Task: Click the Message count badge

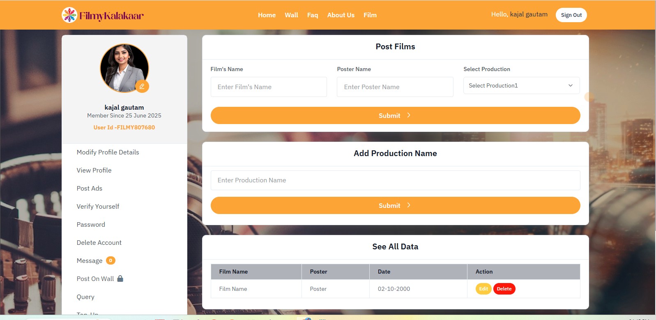Action: pos(110,260)
